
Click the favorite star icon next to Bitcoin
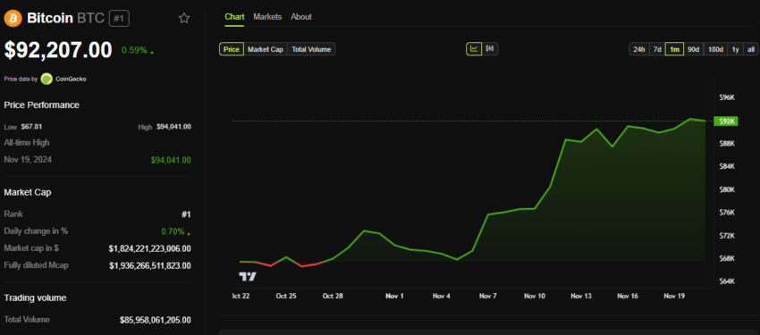[183, 19]
